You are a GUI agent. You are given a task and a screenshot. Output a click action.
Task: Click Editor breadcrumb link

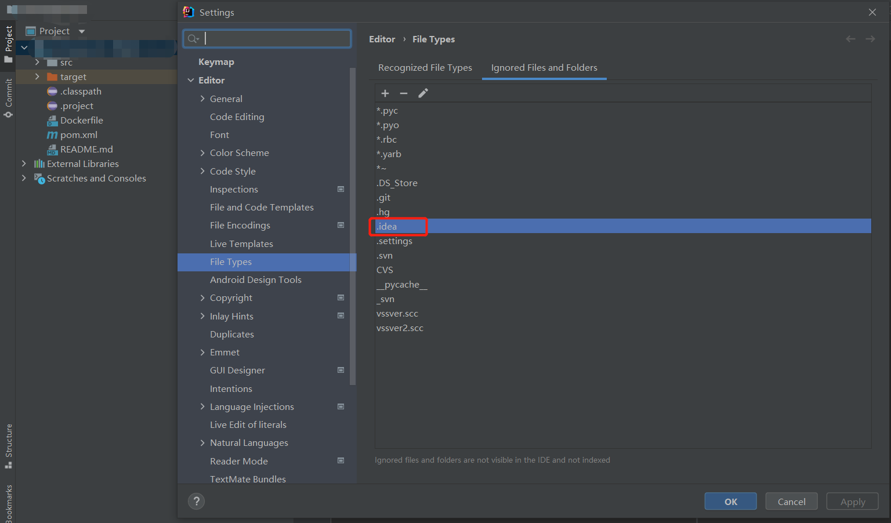(382, 39)
